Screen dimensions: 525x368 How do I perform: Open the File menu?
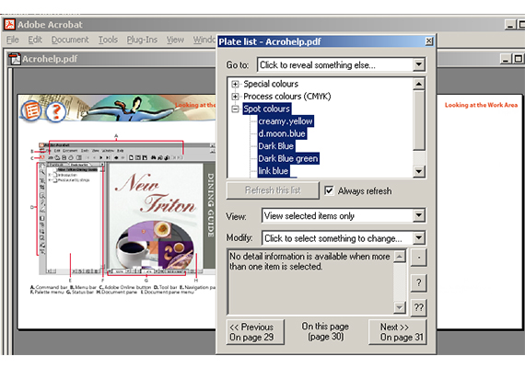pyautogui.click(x=13, y=40)
